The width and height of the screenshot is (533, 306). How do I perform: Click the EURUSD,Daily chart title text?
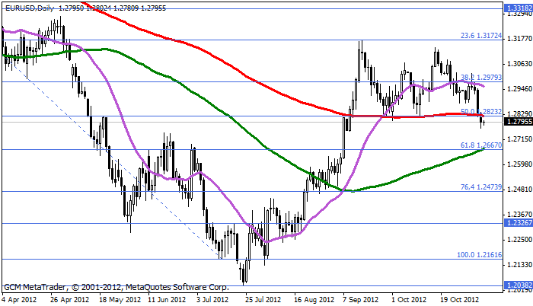coord(30,8)
